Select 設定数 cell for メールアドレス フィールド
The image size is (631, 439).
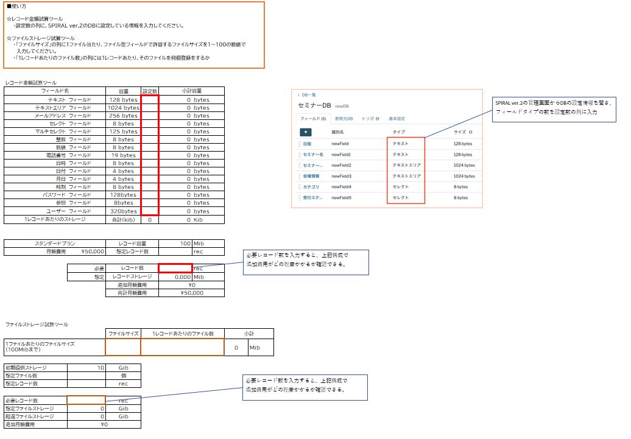[150, 116]
